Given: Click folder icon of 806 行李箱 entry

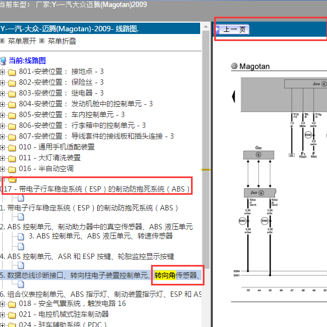Looking at the screenshot, I should pyautogui.click(x=12, y=126).
